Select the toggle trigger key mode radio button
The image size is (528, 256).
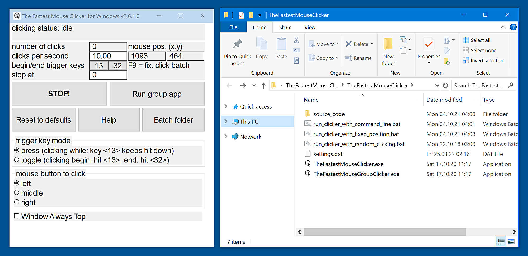pyautogui.click(x=17, y=159)
